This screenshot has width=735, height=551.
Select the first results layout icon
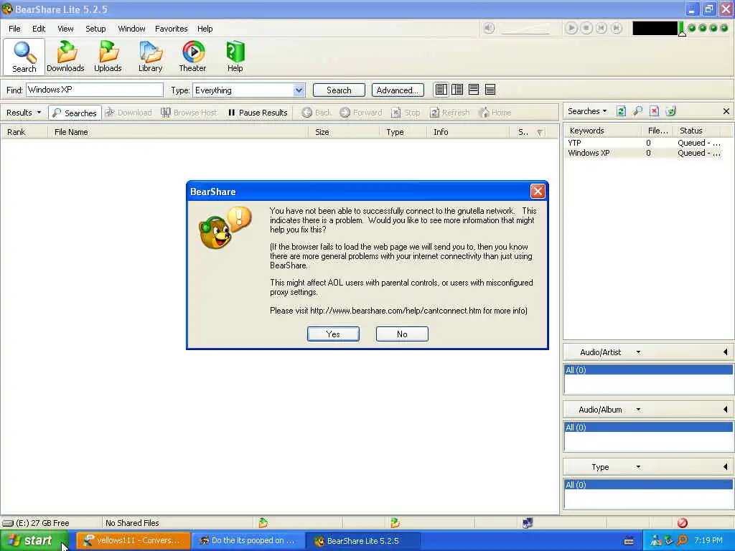click(441, 90)
